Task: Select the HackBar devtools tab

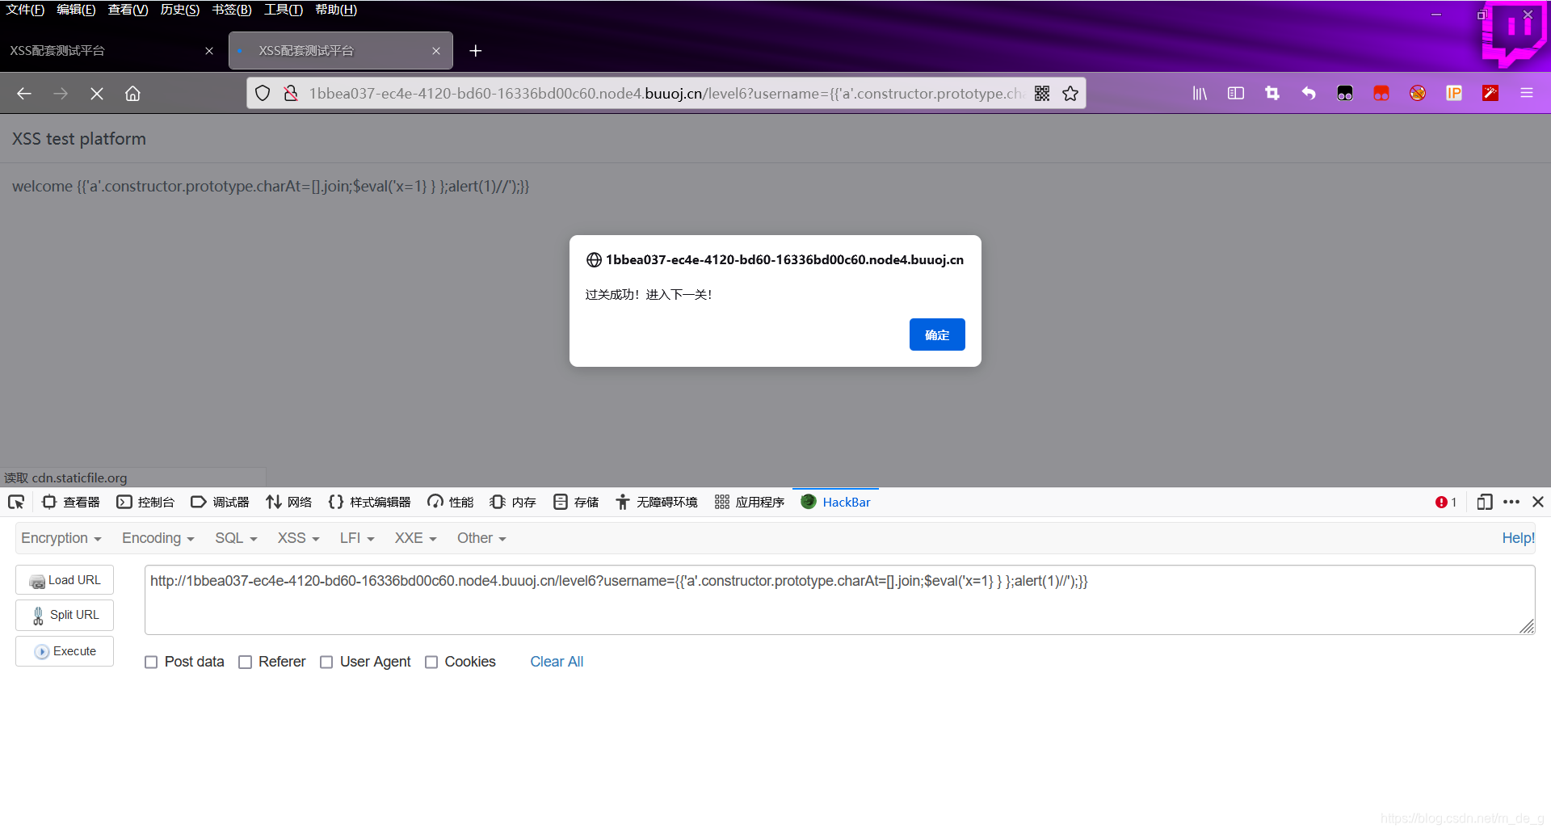Action: 835,503
